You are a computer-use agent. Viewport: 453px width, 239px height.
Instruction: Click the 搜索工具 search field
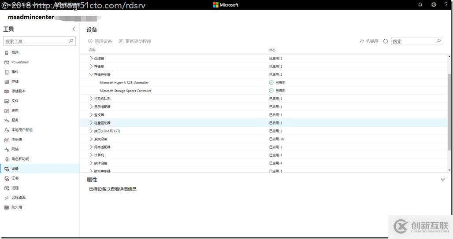tap(39, 41)
